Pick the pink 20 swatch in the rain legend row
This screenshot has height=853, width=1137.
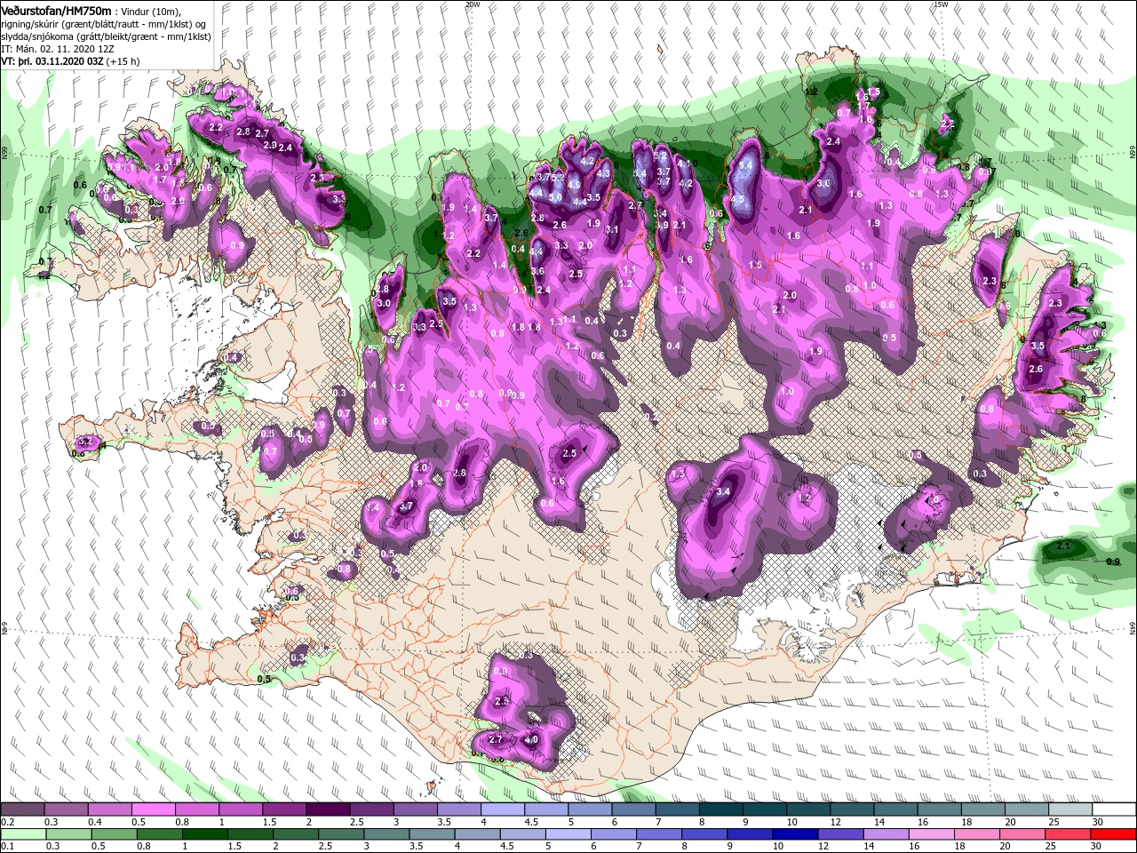pyautogui.click(x=1023, y=834)
